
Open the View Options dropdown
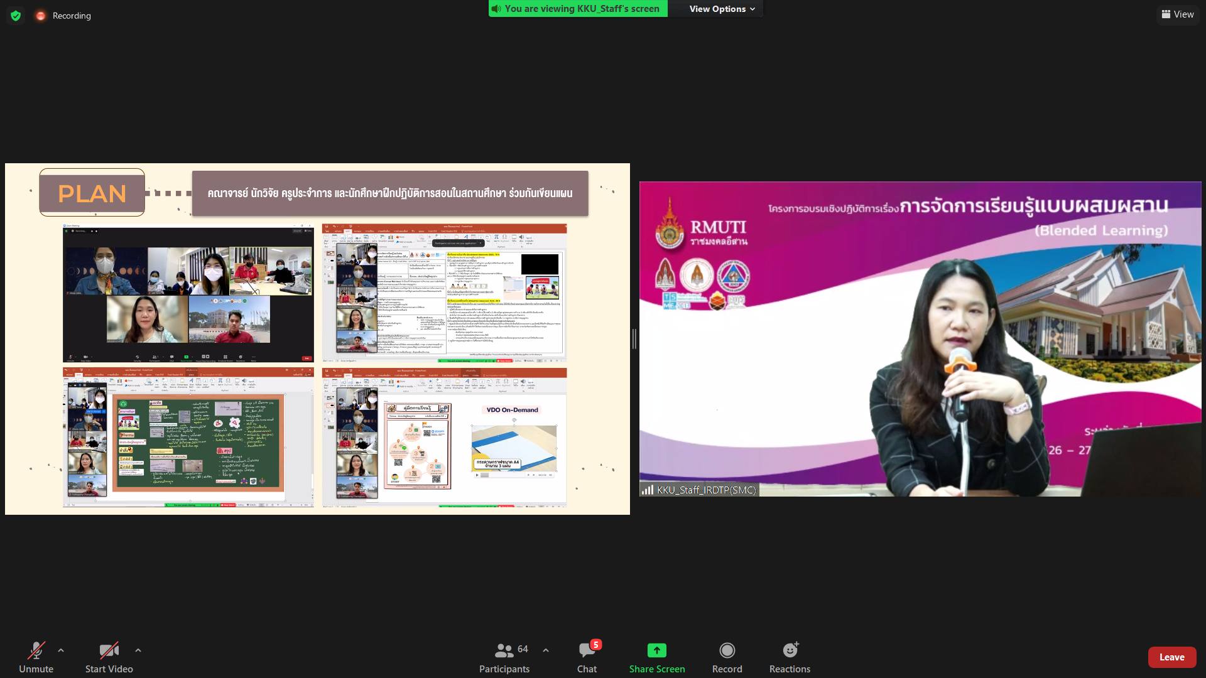pyautogui.click(x=722, y=9)
